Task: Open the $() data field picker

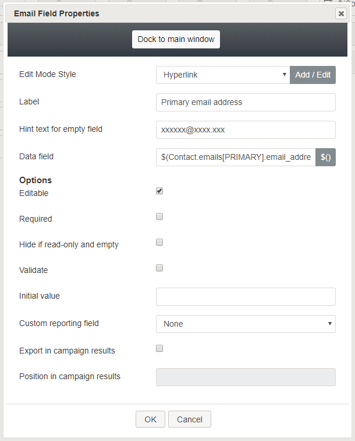Action: (x=325, y=157)
